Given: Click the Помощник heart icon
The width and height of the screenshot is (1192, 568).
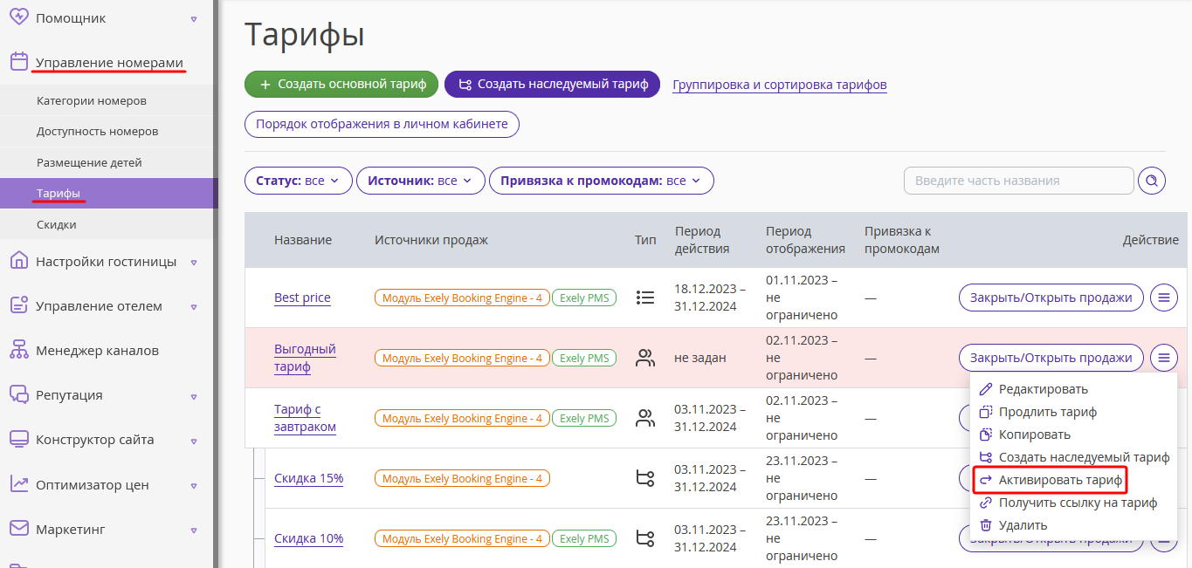Looking at the screenshot, I should tap(19, 17).
